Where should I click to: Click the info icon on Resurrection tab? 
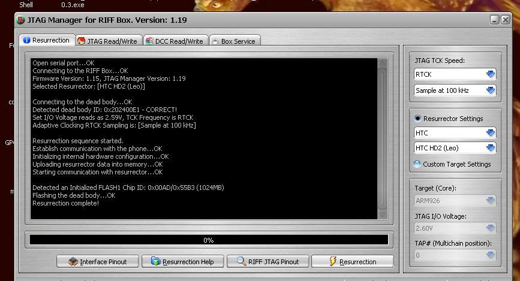pyautogui.click(x=26, y=40)
